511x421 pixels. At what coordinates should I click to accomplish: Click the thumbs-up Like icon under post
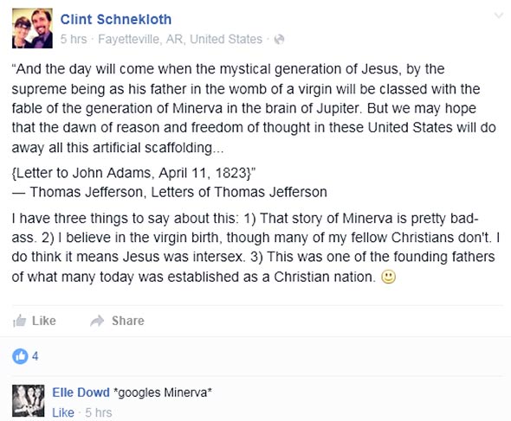(x=19, y=321)
